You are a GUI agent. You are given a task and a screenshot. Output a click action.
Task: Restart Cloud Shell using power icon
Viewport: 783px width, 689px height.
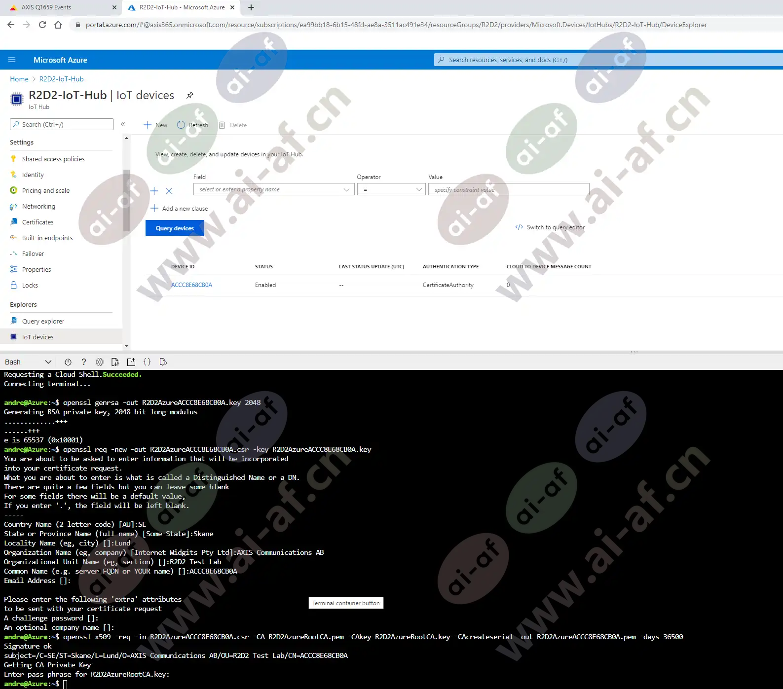(x=68, y=362)
